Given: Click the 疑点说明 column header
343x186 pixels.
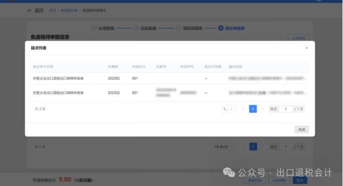Looking at the screenshot, I should [235, 67].
